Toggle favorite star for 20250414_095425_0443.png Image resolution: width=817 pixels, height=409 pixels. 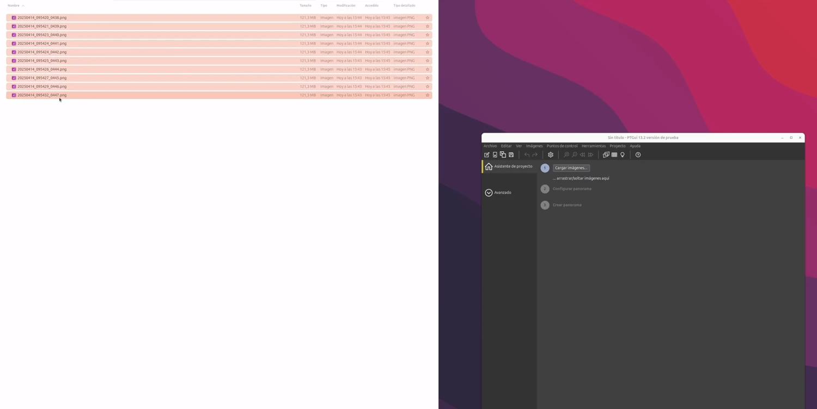coord(428,61)
